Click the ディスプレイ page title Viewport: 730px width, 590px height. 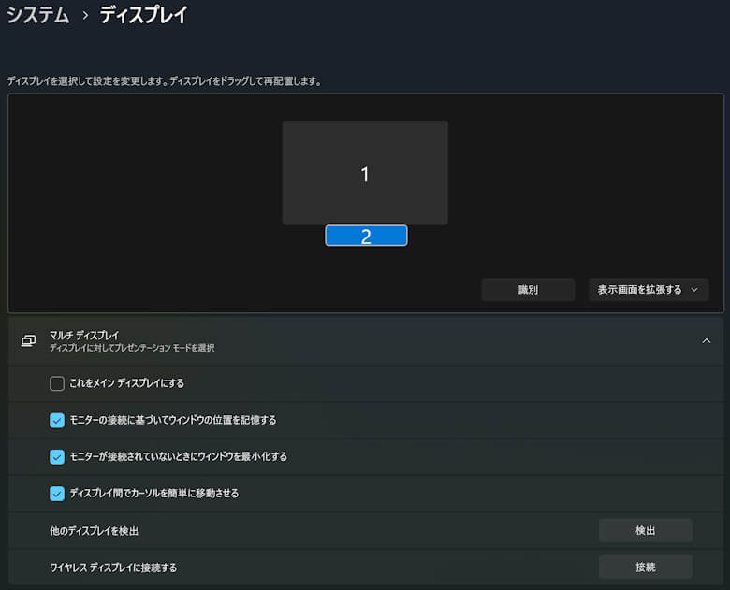143,15
